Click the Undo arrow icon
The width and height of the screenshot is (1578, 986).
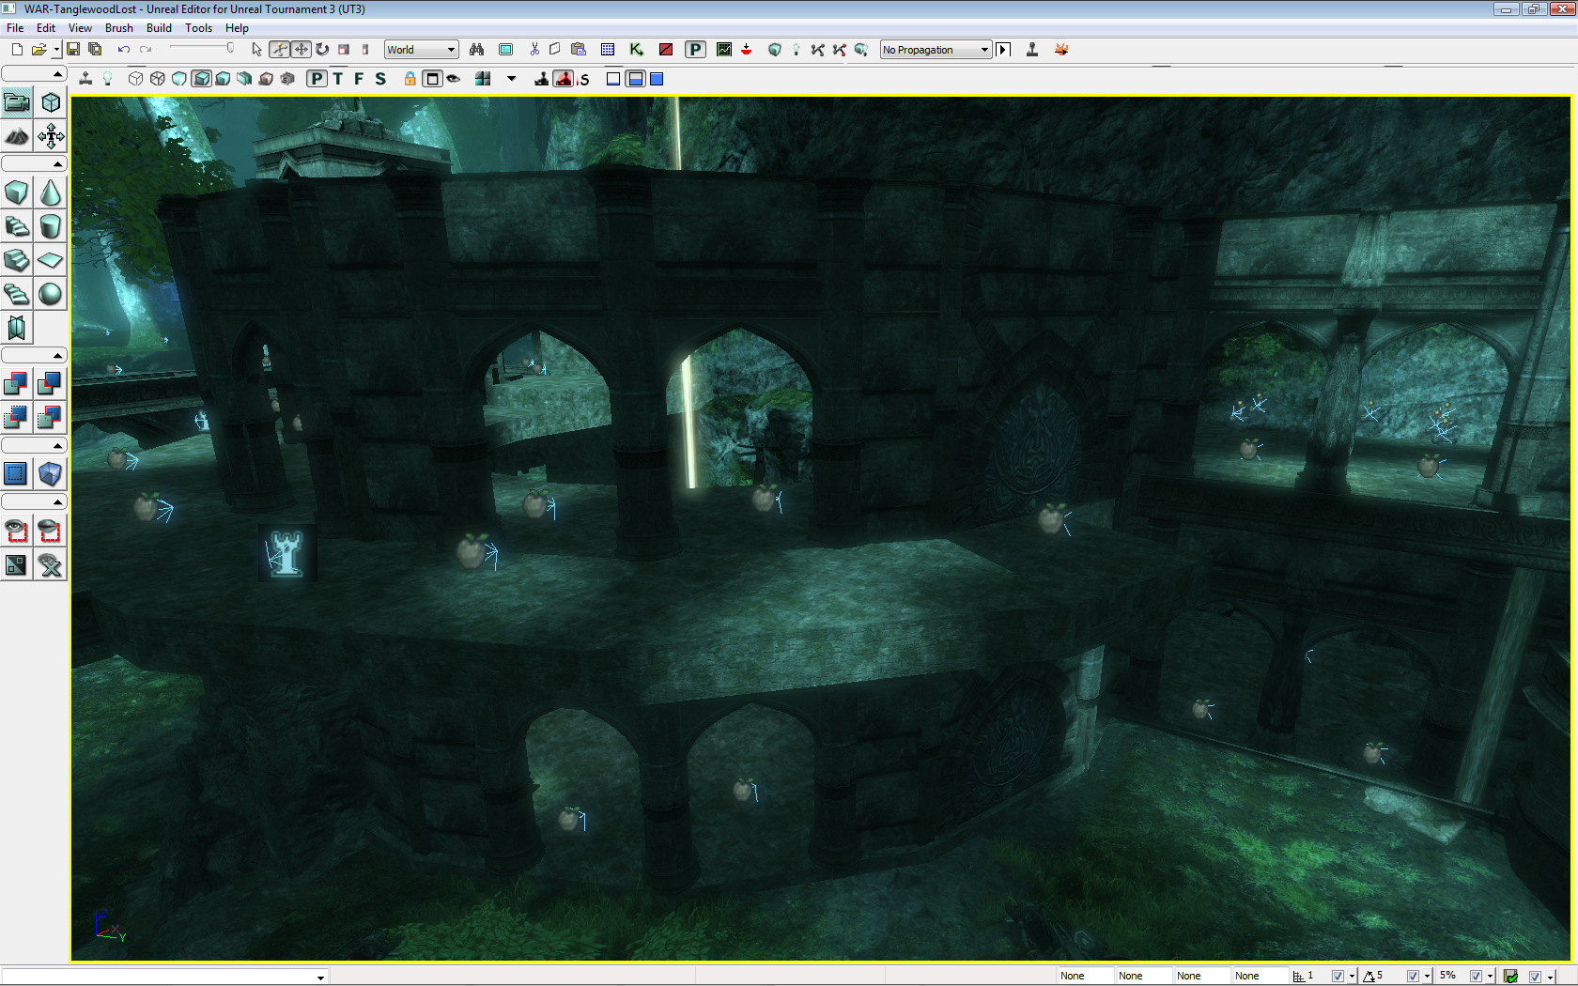tap(123, 50)
